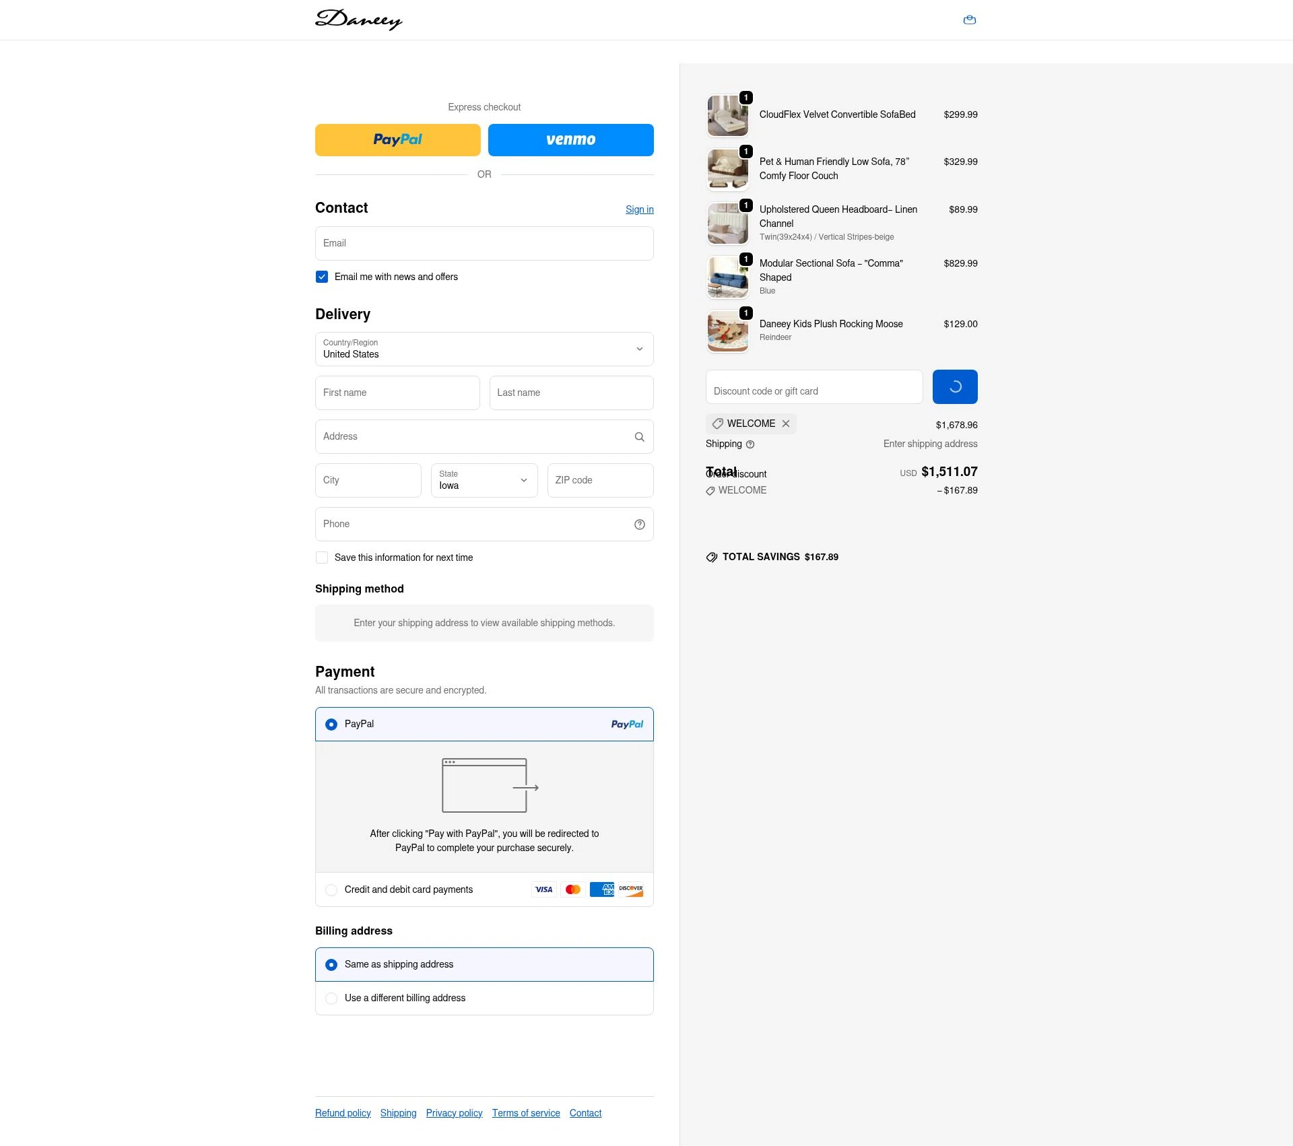The image size is (1293, 1146).
Task: Click the Discover card icon
Action: click(631, 889)
